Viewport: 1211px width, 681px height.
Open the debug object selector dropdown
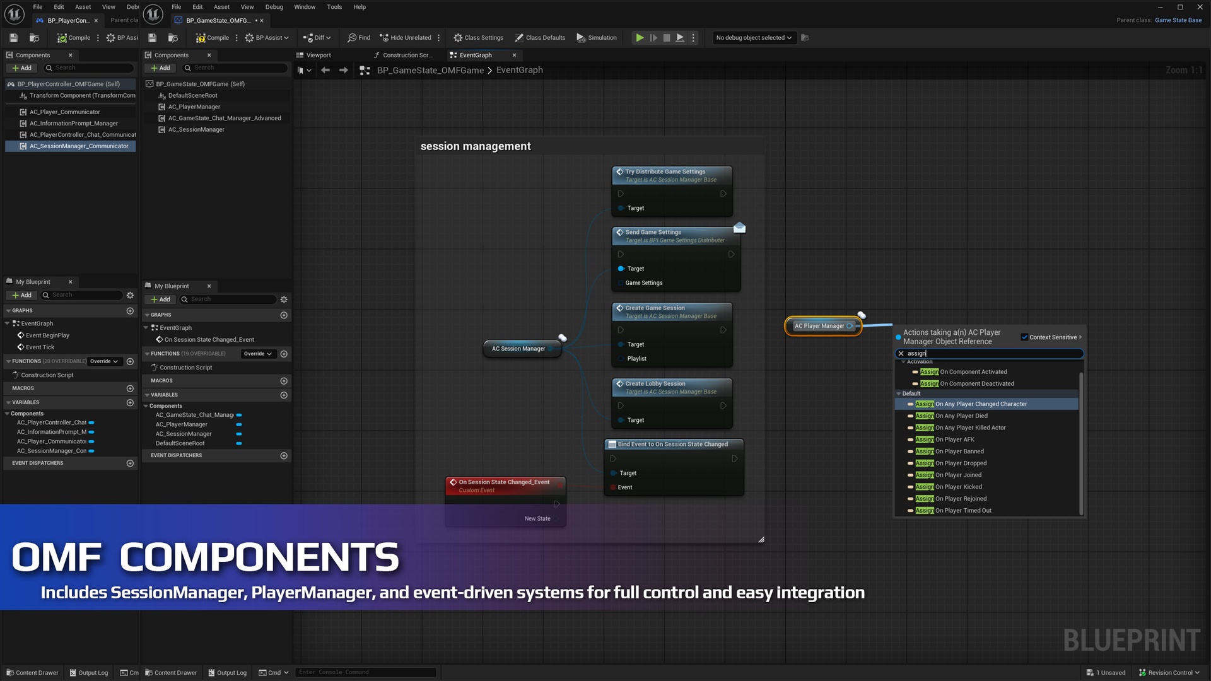point(753,38)
